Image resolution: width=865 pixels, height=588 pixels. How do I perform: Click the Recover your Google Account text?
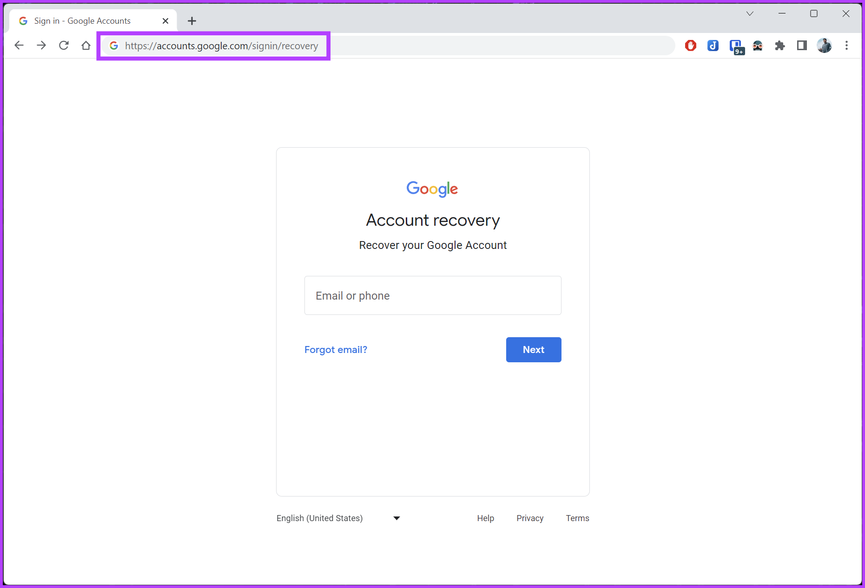[433, 245]
